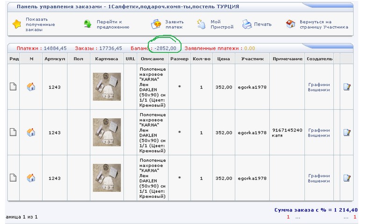This screenshot has width=369, height=224.
Task: Click the edit icon in the third order row
Action: click(x=347, y=178)
